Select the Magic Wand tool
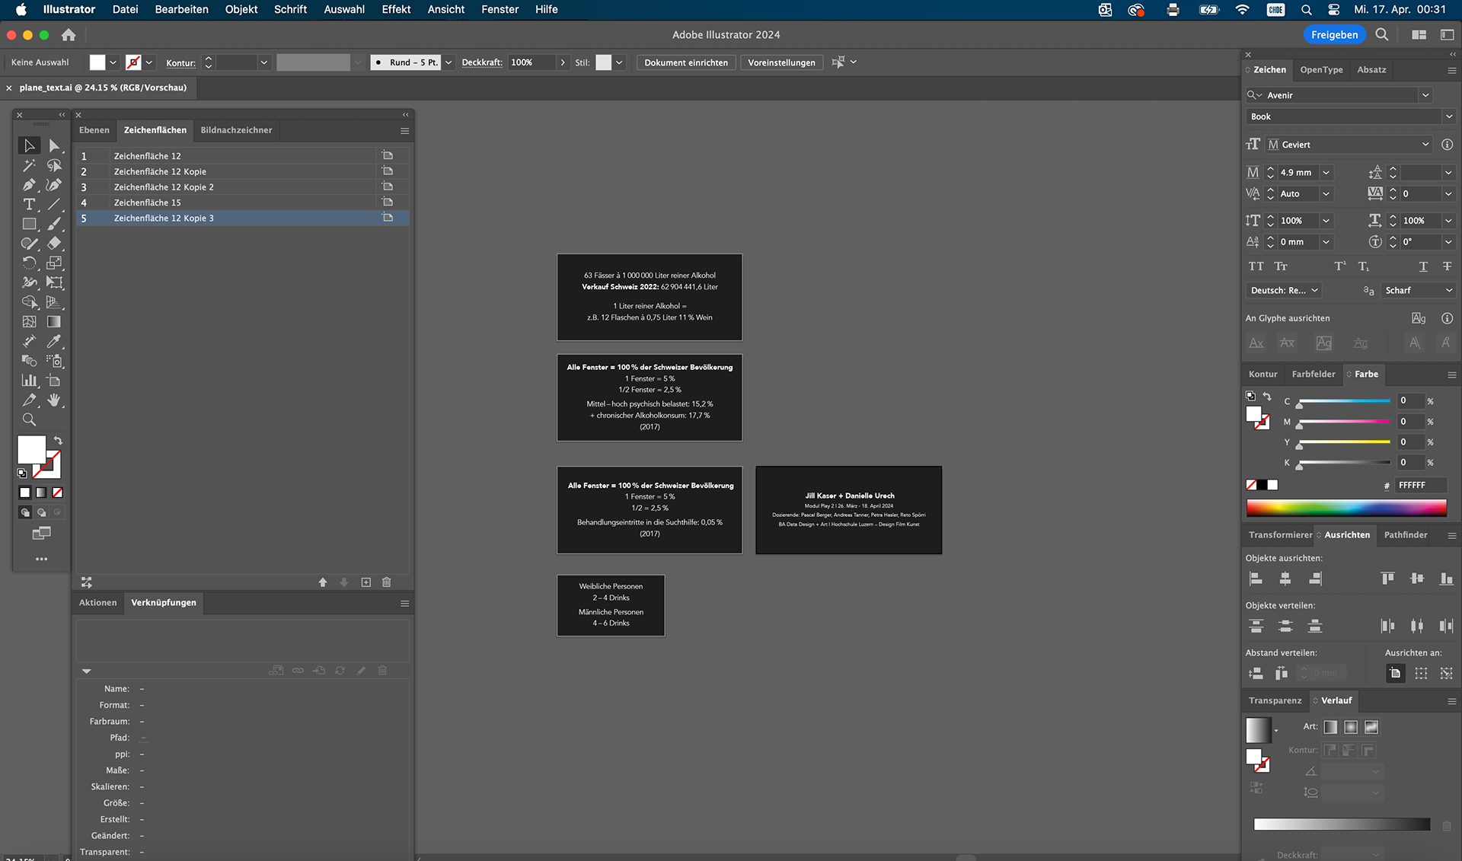This screenshot has width=1462, height=861. [29, 165]
